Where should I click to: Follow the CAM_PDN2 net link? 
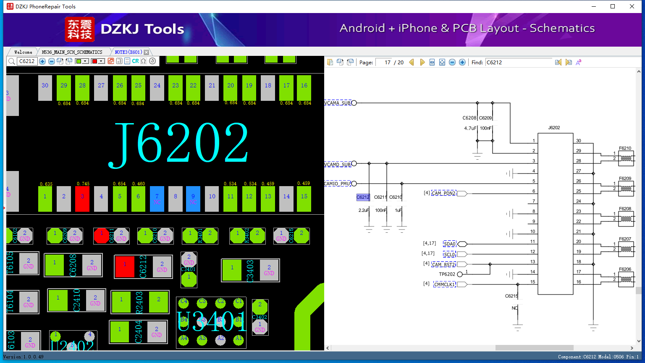pos(444,193)
